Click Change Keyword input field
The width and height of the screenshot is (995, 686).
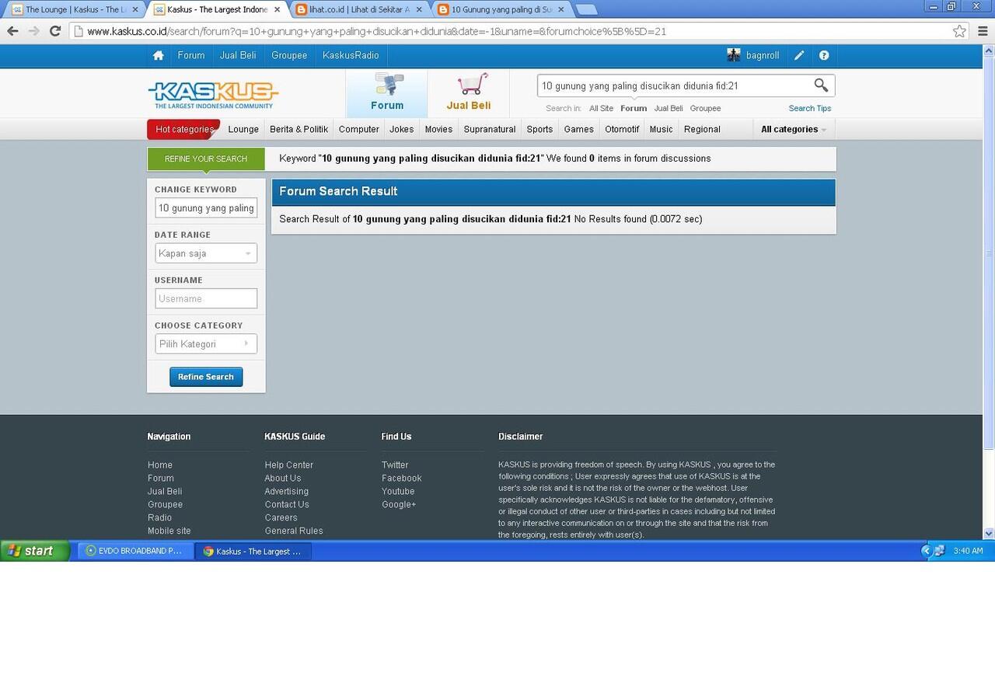click(x=206, y=208)
